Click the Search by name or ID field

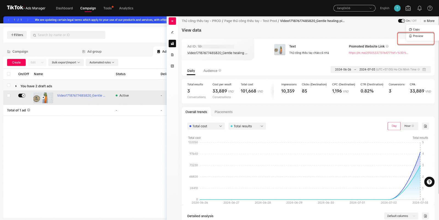[x=68, y=35]
